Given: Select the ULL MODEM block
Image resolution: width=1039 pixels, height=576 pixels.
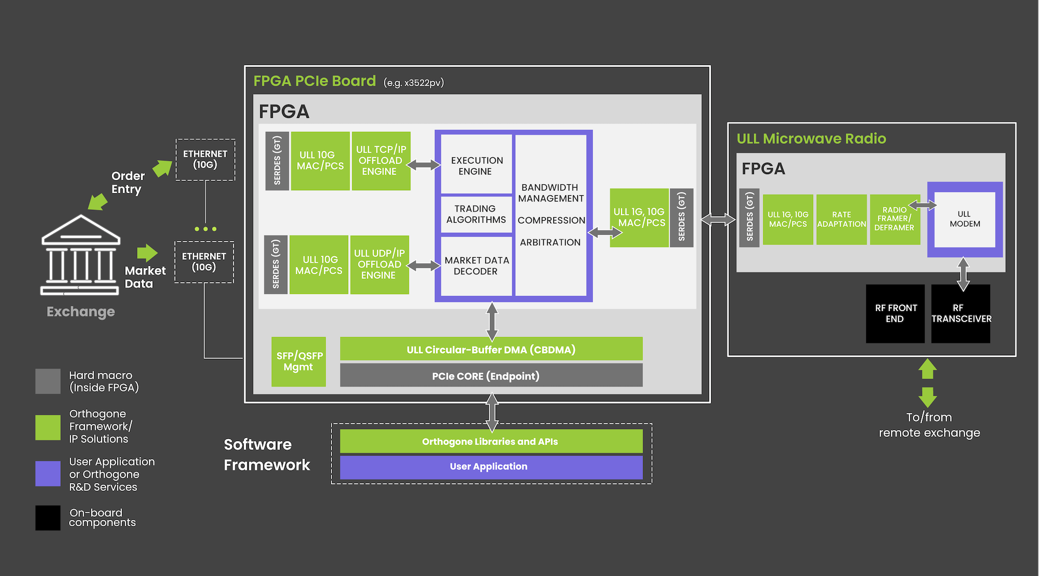Looking at the screenshot, I should tap(965, 219).
